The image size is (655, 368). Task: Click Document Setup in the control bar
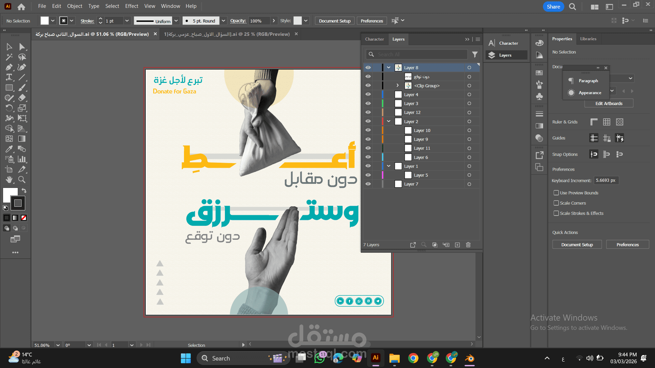(335, 21)
